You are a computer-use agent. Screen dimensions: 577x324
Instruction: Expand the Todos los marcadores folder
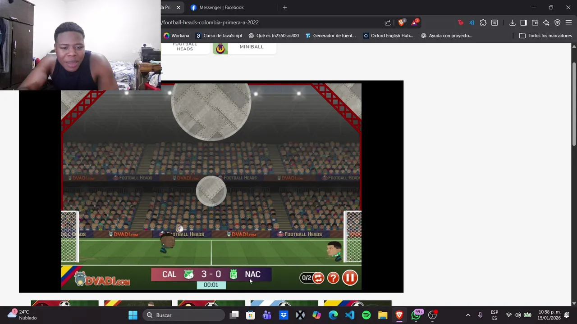coord(545,36)
